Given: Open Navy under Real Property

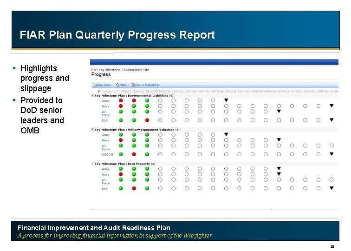Looking at the screenshot, I should (x=105, y=174).
